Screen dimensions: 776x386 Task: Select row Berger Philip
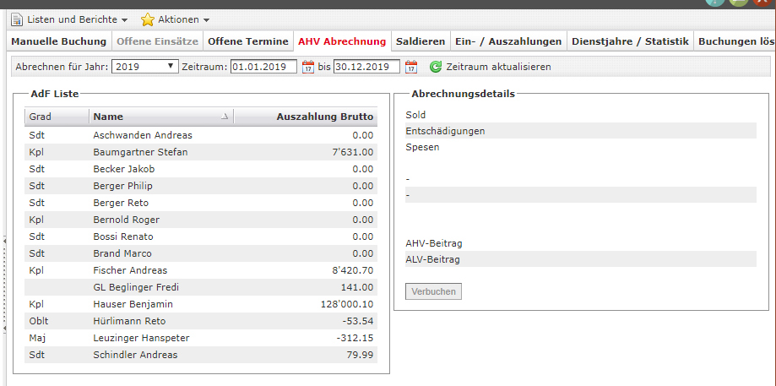pos(201,186)
